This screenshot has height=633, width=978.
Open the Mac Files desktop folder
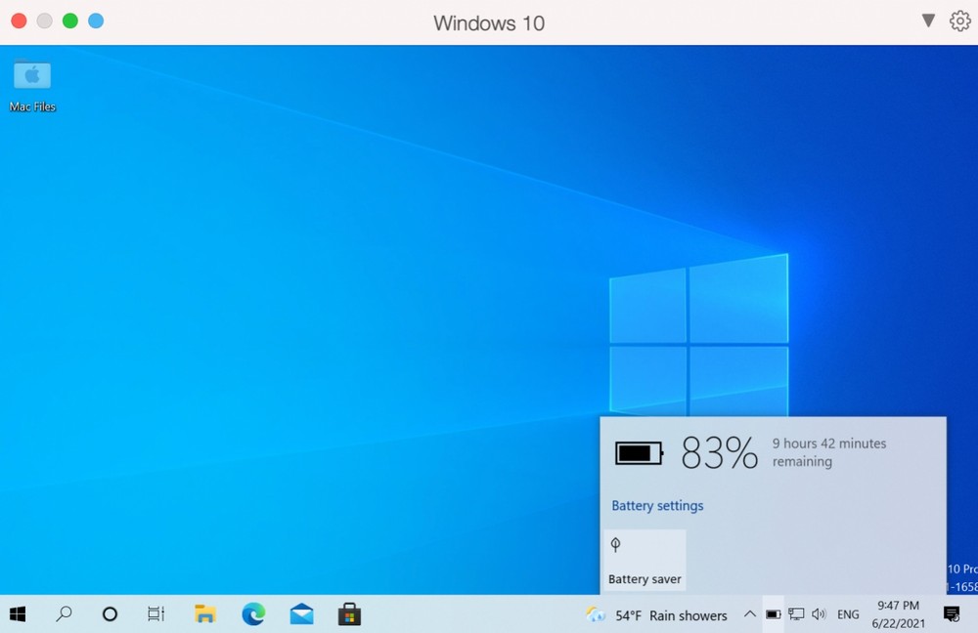[x=32, y=86]
